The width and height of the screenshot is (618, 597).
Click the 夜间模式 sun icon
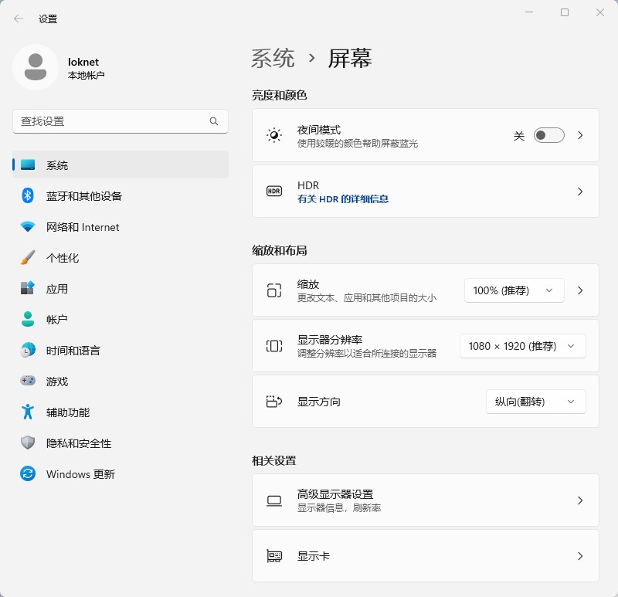point(274,135)
